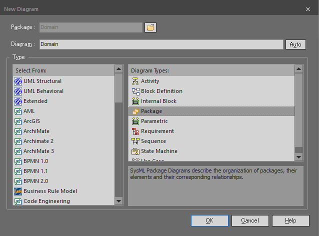Image resolution: width=319 pixels, height=236 pixels.
Task: Click the Sequence diagram icon
Action: coord(135,141)
